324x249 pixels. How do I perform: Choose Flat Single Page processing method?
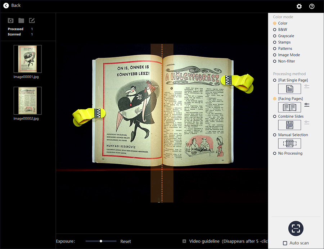tap(291, 80)
